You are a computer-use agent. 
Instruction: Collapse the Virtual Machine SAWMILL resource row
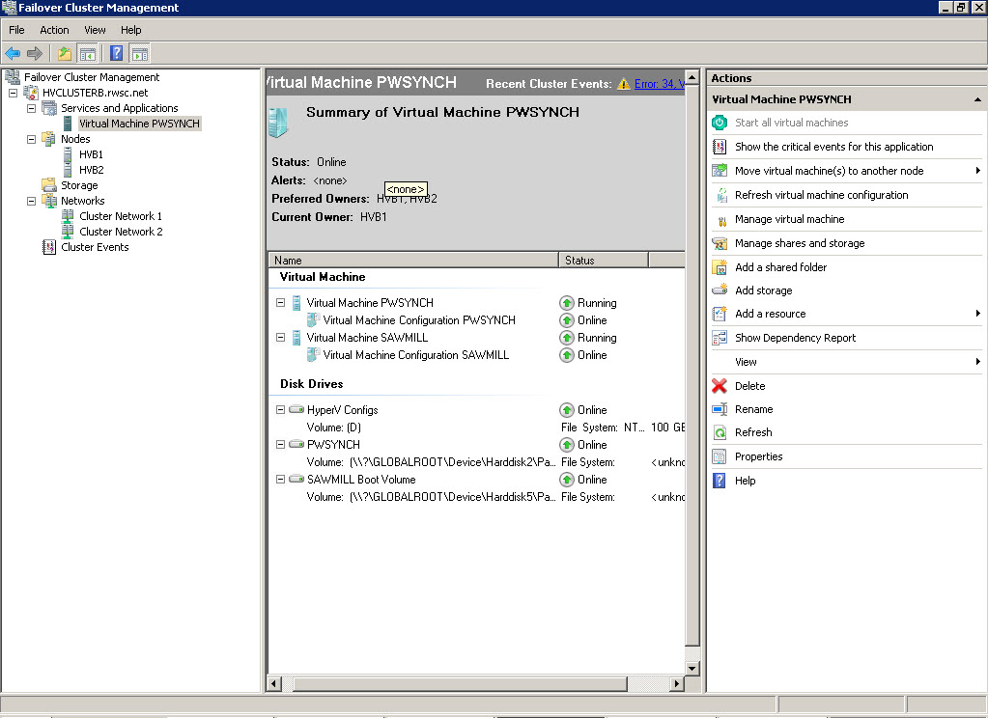tap(281, 338)
